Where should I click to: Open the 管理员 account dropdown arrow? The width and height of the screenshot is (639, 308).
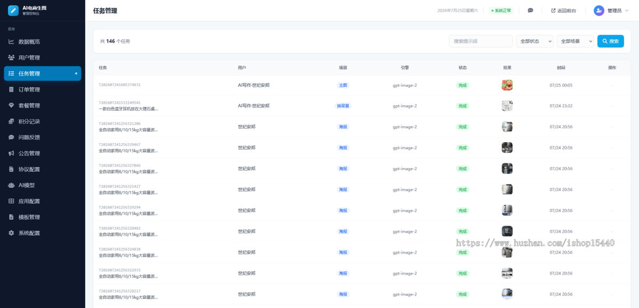coord(628,11)
